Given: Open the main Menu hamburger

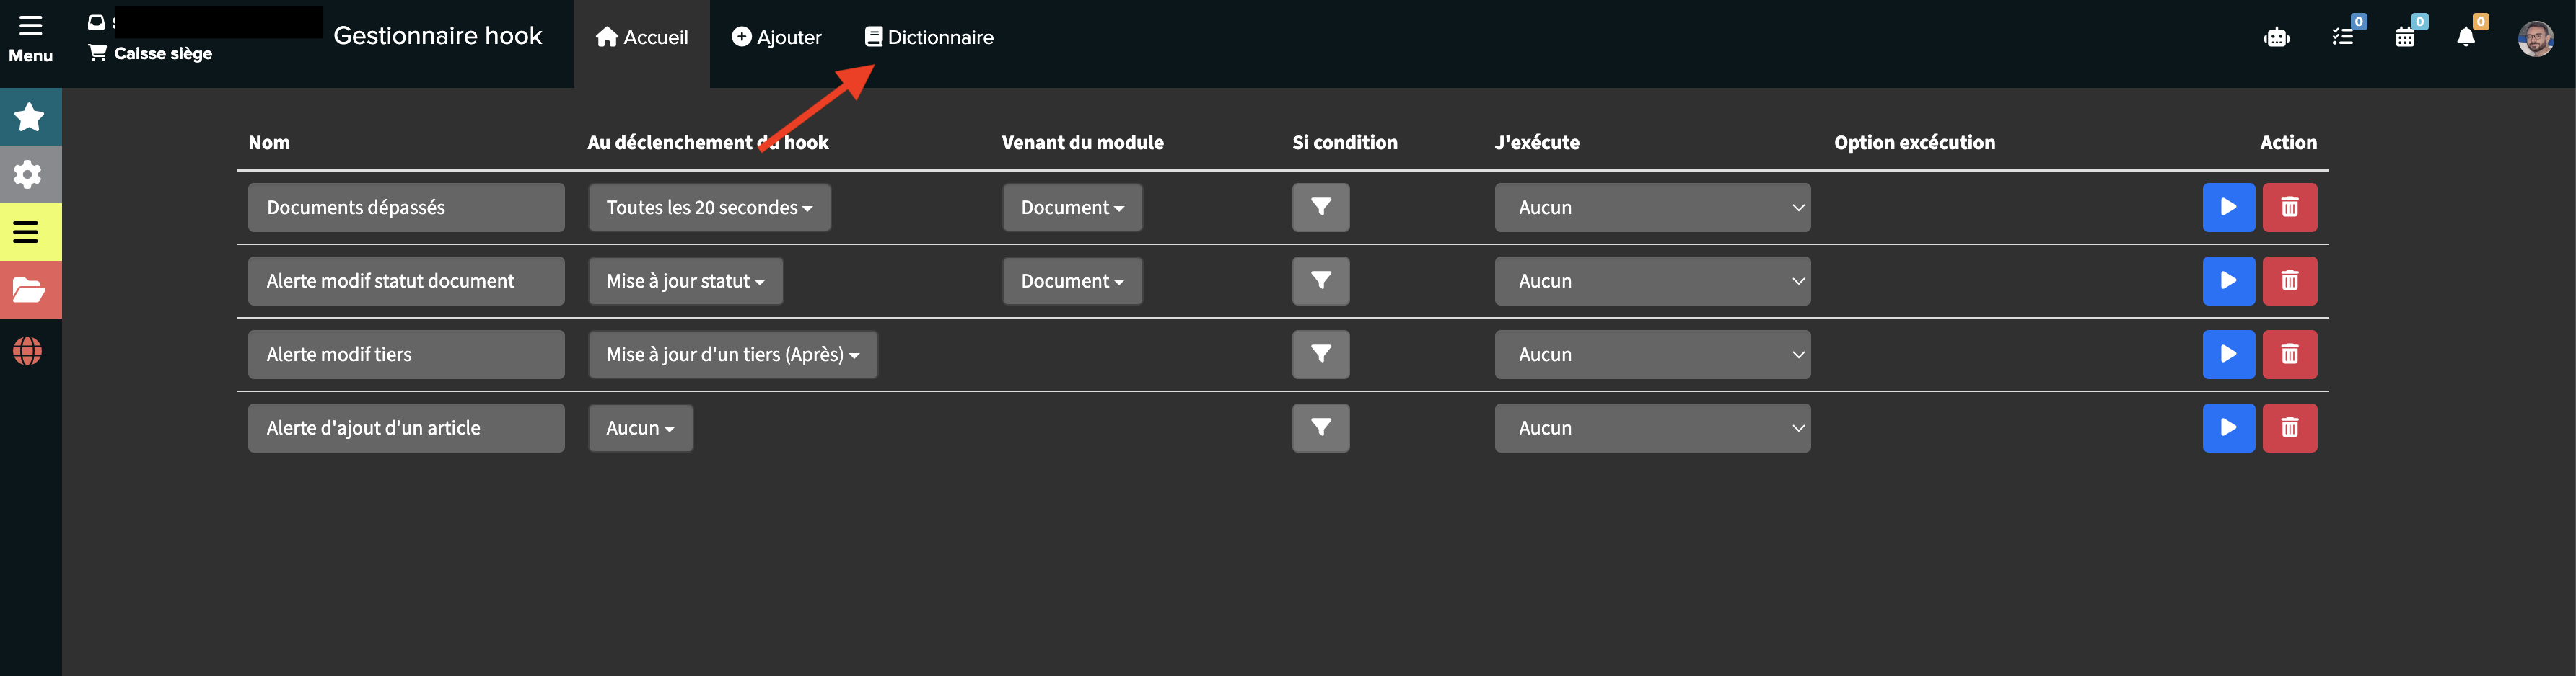Looking at the screenshot, I should tap(30, 38).
